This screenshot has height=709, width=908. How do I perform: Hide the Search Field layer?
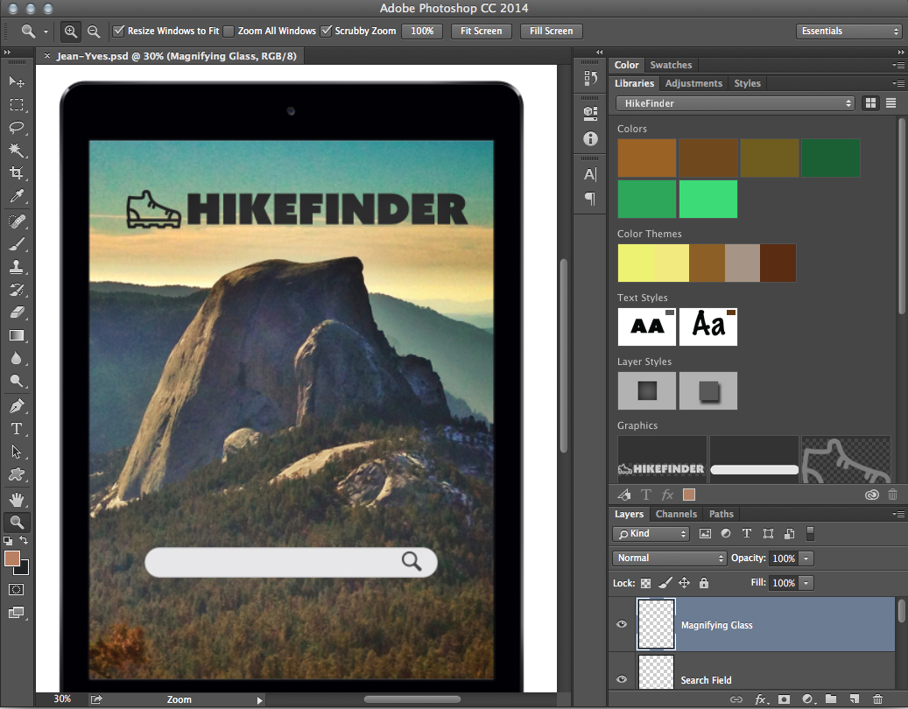pos(622,679)
